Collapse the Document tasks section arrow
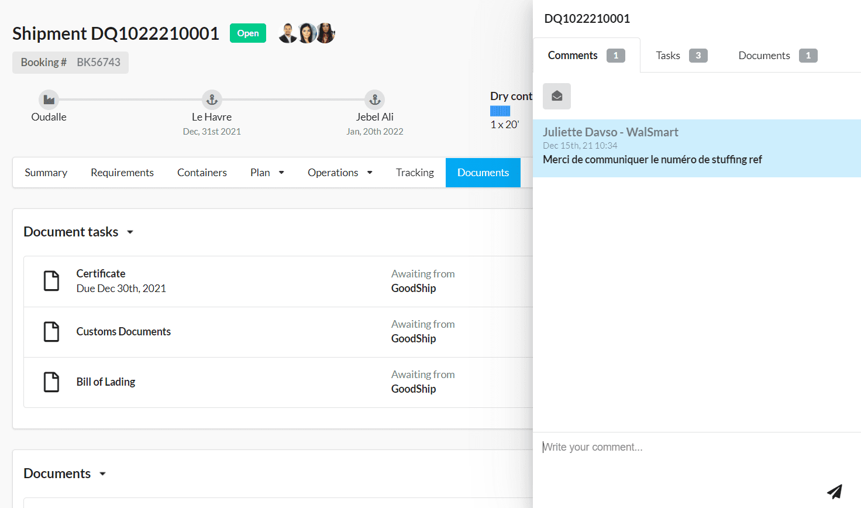Viewport: 861px width, 508px height. (x=130, y=232)
